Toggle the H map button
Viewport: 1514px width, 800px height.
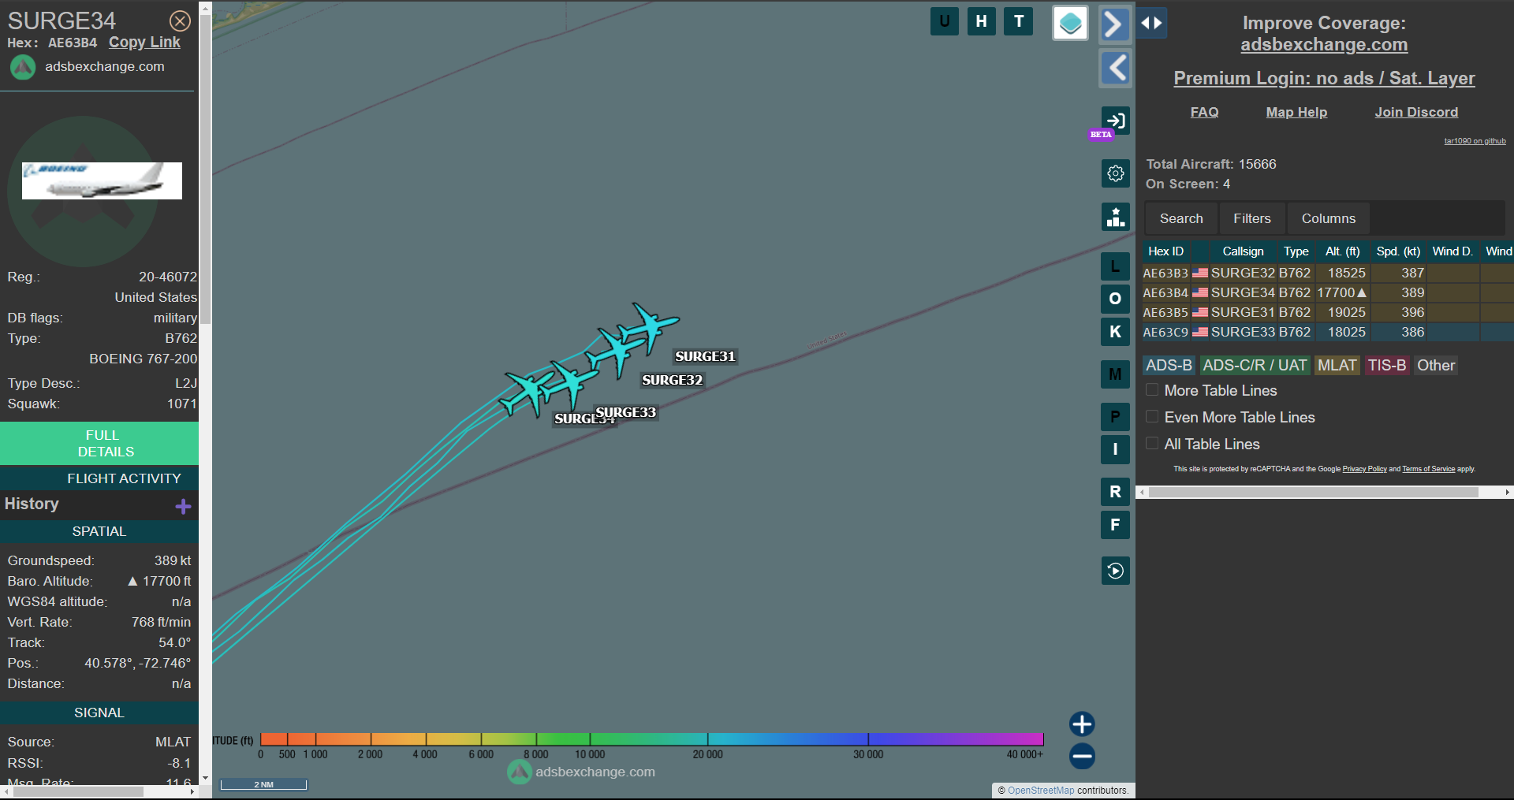click(982, 21)
